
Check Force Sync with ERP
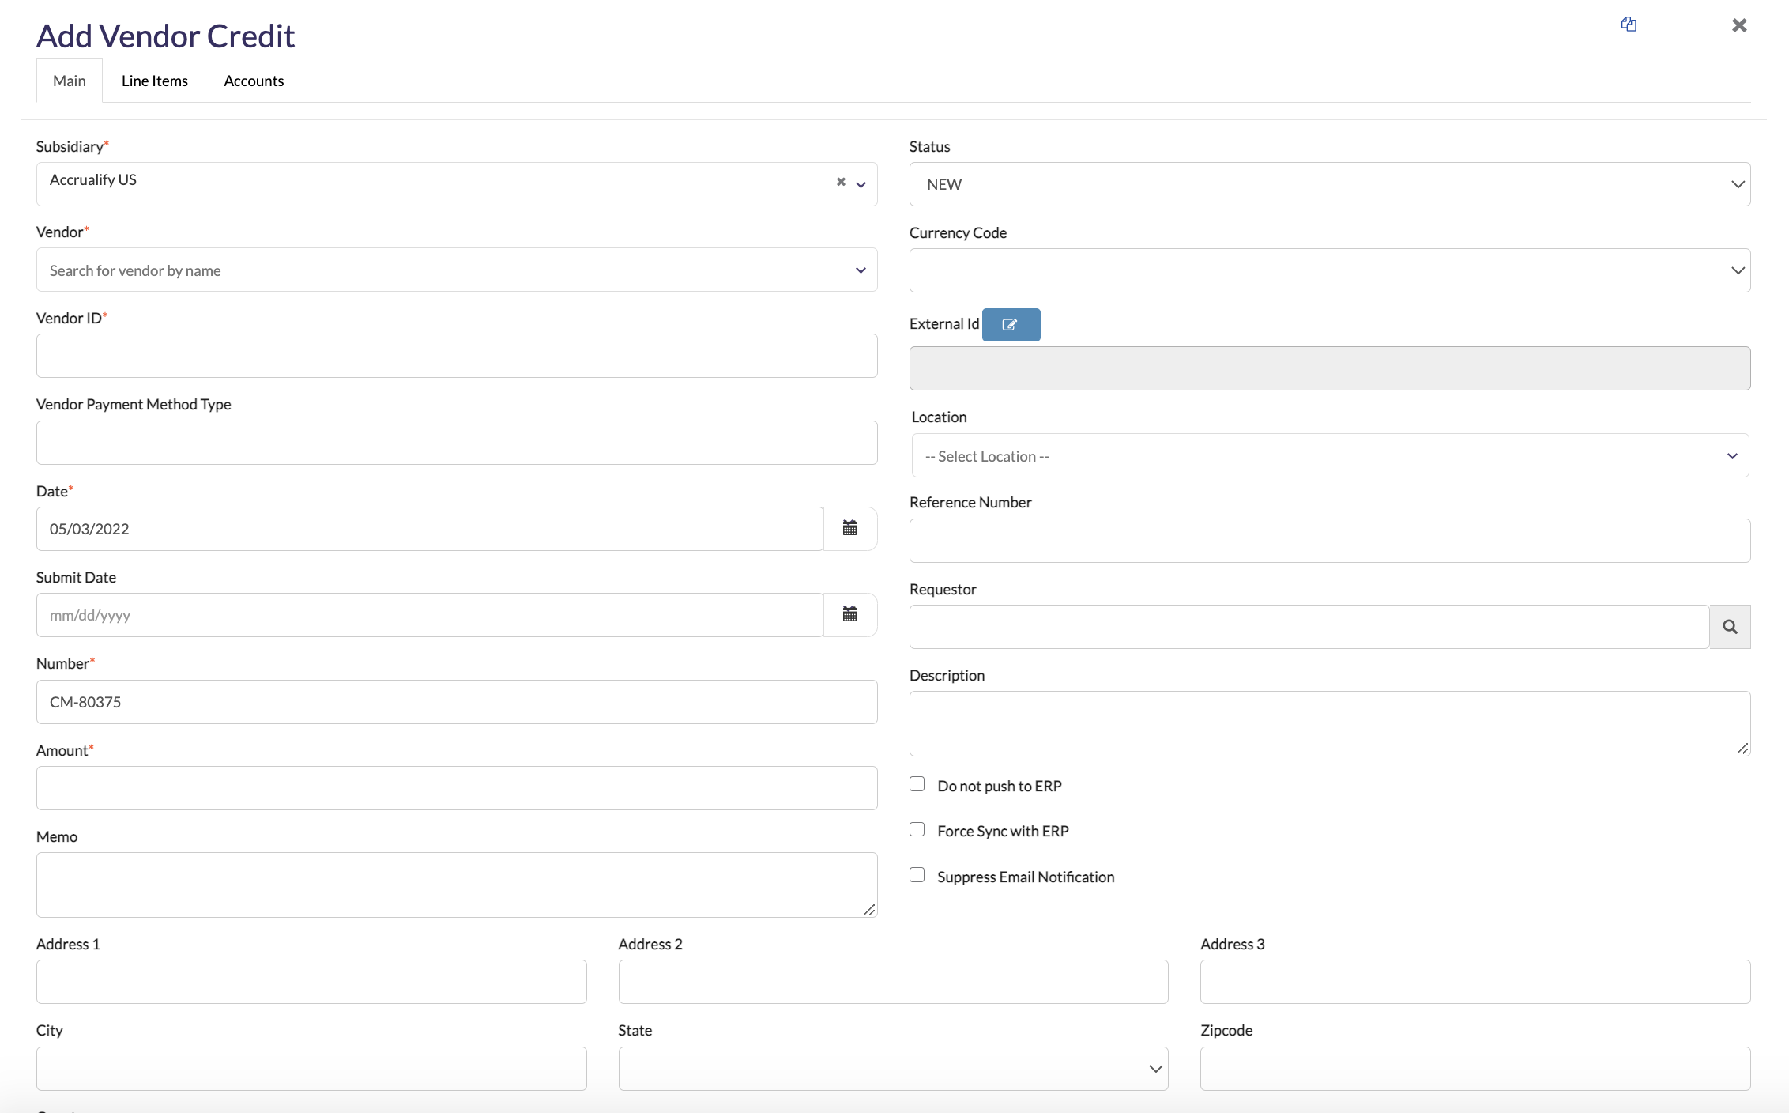click(917, 829)
